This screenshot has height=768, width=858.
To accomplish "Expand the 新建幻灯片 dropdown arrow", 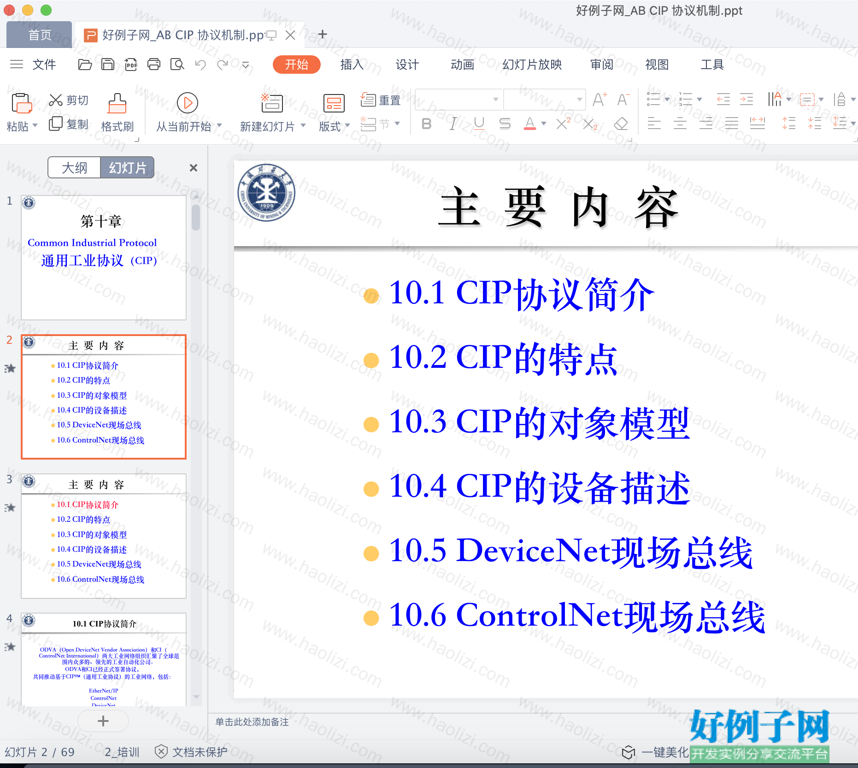I will pos(303,125).
